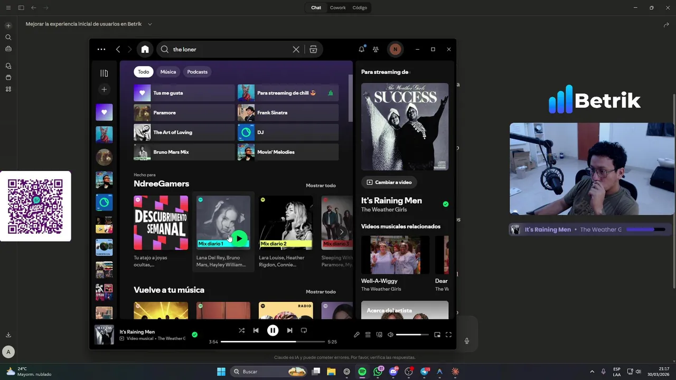Open the miniplayer
676x380 pixels.
point(437,335)
